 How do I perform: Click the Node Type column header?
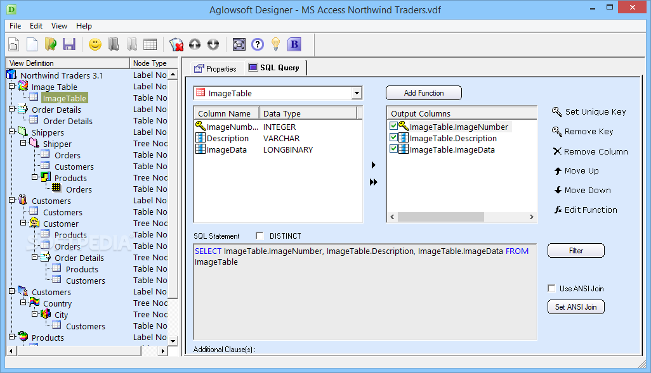click(153, 63)
